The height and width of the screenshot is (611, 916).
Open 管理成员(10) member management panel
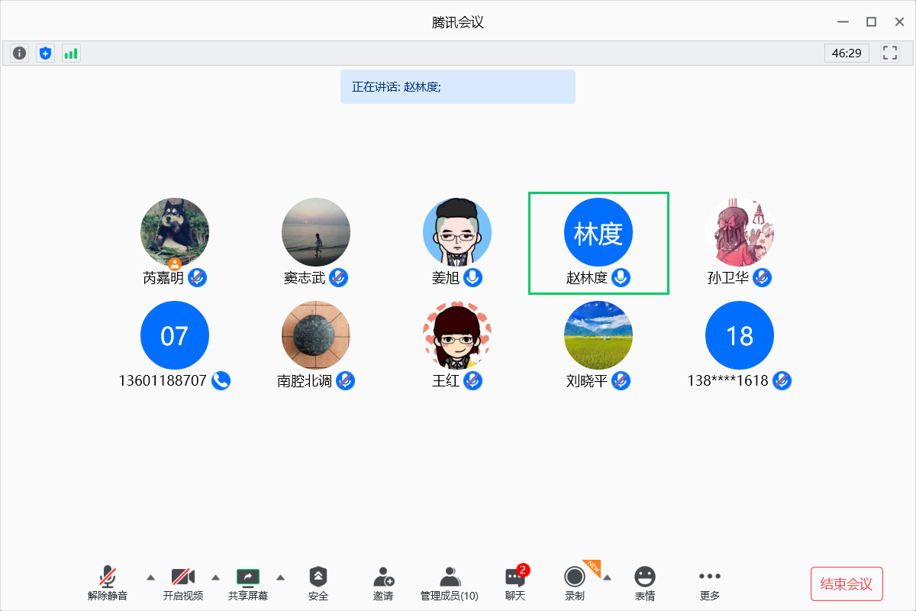tap(450, 584)
